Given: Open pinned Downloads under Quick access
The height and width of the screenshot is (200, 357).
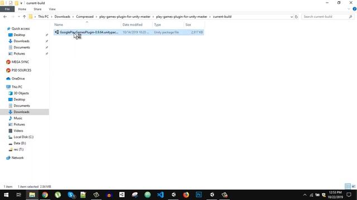Looking at the screenshot, I should tap(21, 41).
